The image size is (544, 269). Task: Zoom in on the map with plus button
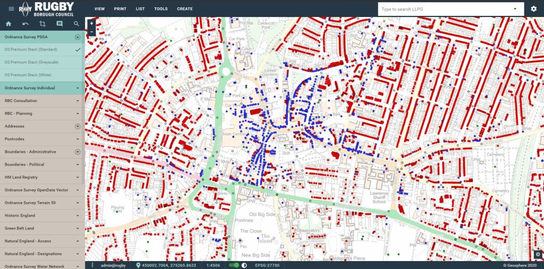91,23
